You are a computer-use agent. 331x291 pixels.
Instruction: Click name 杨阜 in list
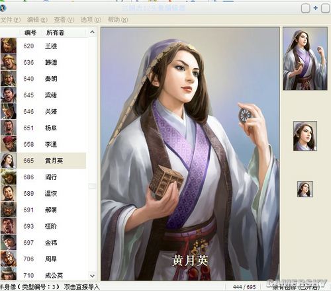coord(51,128)
